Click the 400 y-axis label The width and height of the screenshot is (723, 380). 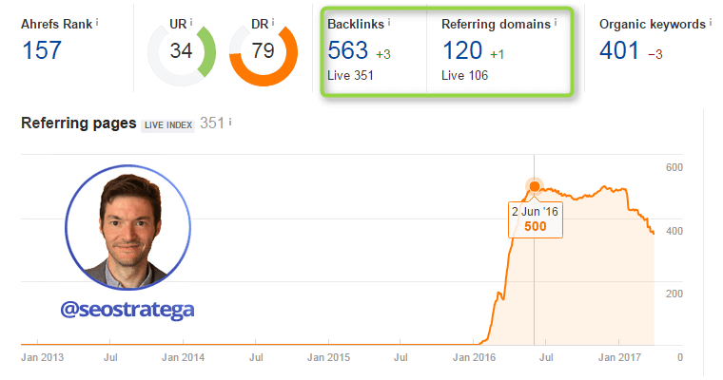click(x=674, y=231)
